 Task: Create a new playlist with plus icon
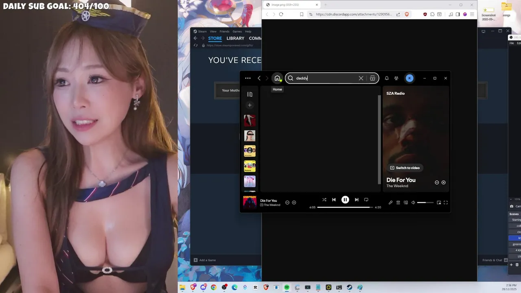click(x=250, y=105)
